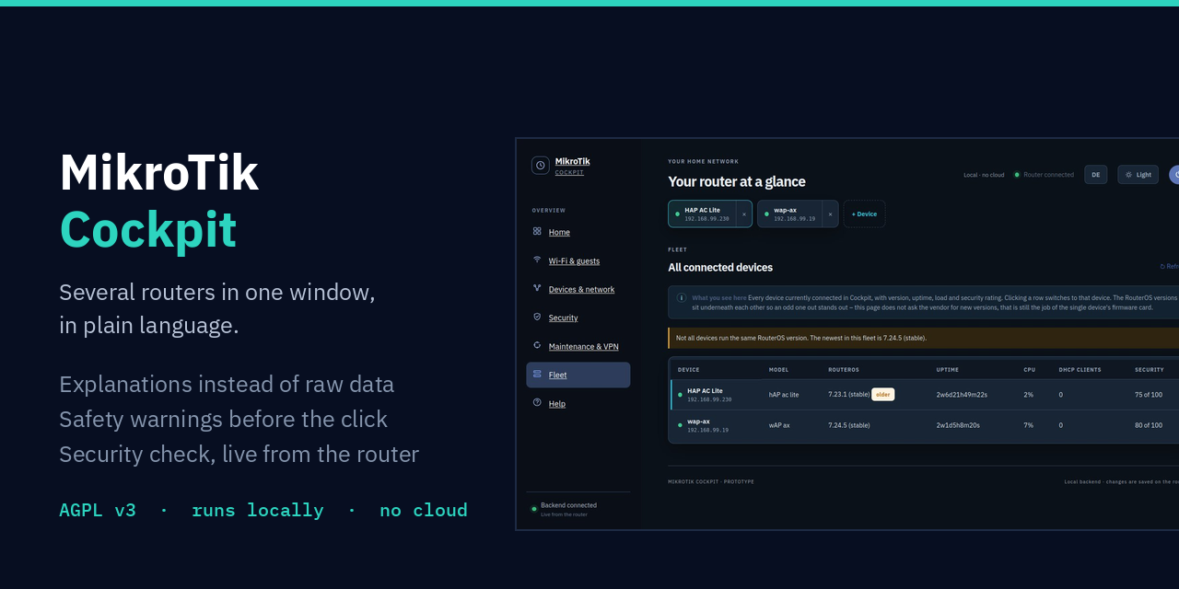This screenshot has height=589, width=1179.
Task: Click the '2w6d21h49m22s' uptime value
Action: [x=962, y=395]
